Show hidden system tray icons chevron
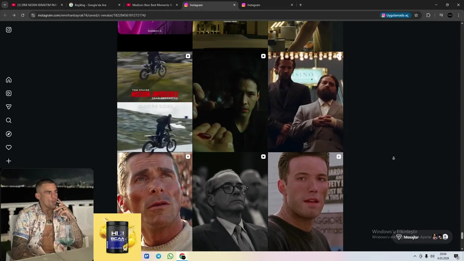Viewport: 464px width, 261px height. [x=415, y=256]
